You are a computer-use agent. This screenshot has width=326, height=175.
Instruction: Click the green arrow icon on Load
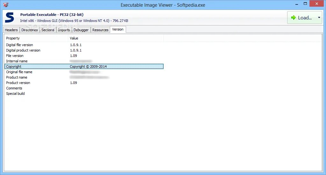coord(293,18)
